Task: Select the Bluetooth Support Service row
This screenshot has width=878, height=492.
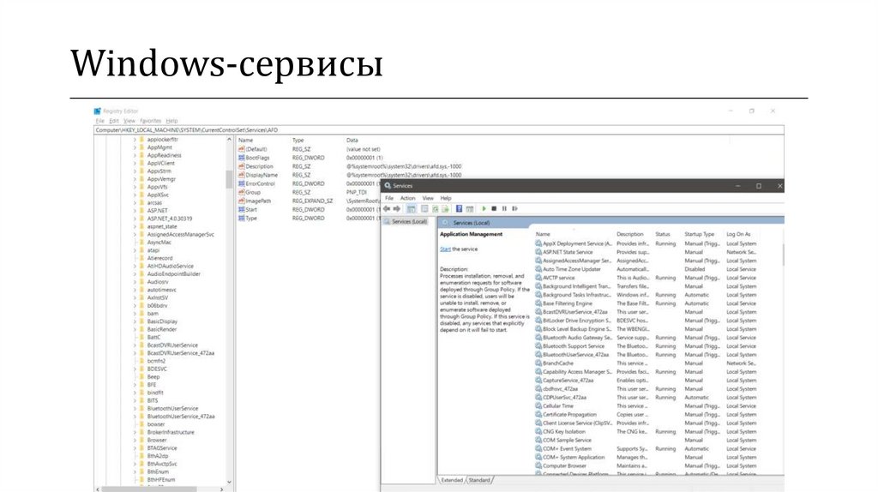Action: (x=573, y=346)
